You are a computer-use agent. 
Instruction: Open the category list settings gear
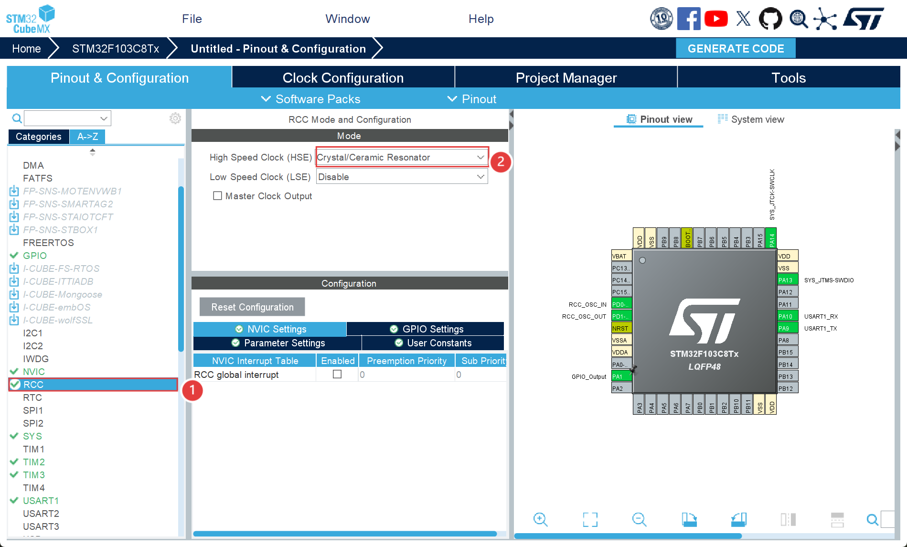tap(175, 118)
